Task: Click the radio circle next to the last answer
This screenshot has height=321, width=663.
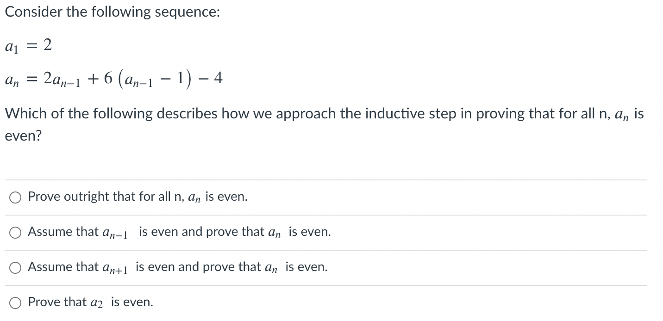Action: 15,302
